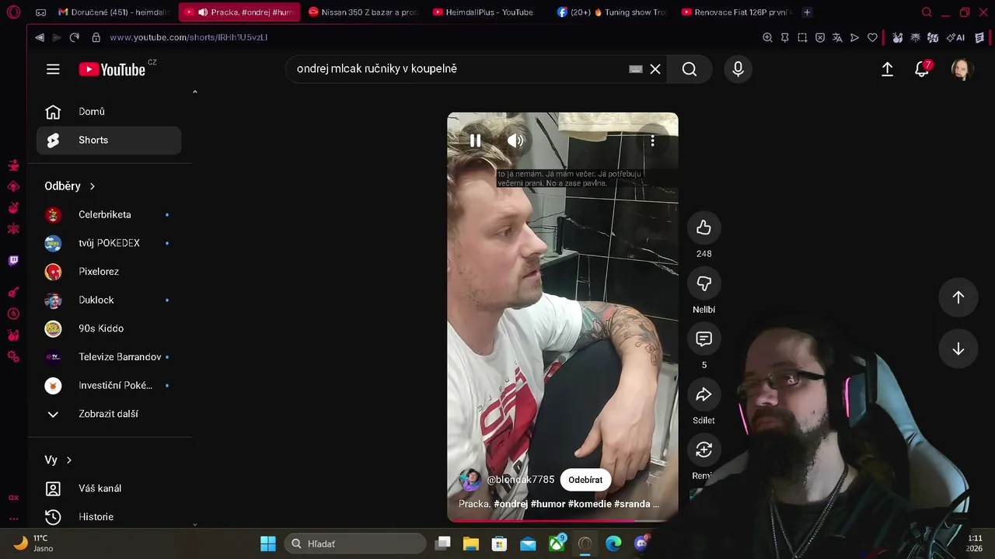Switch to the HeimdallPlus YouTube tab
This screenshot has width=995, height=559.
[487, 12]
